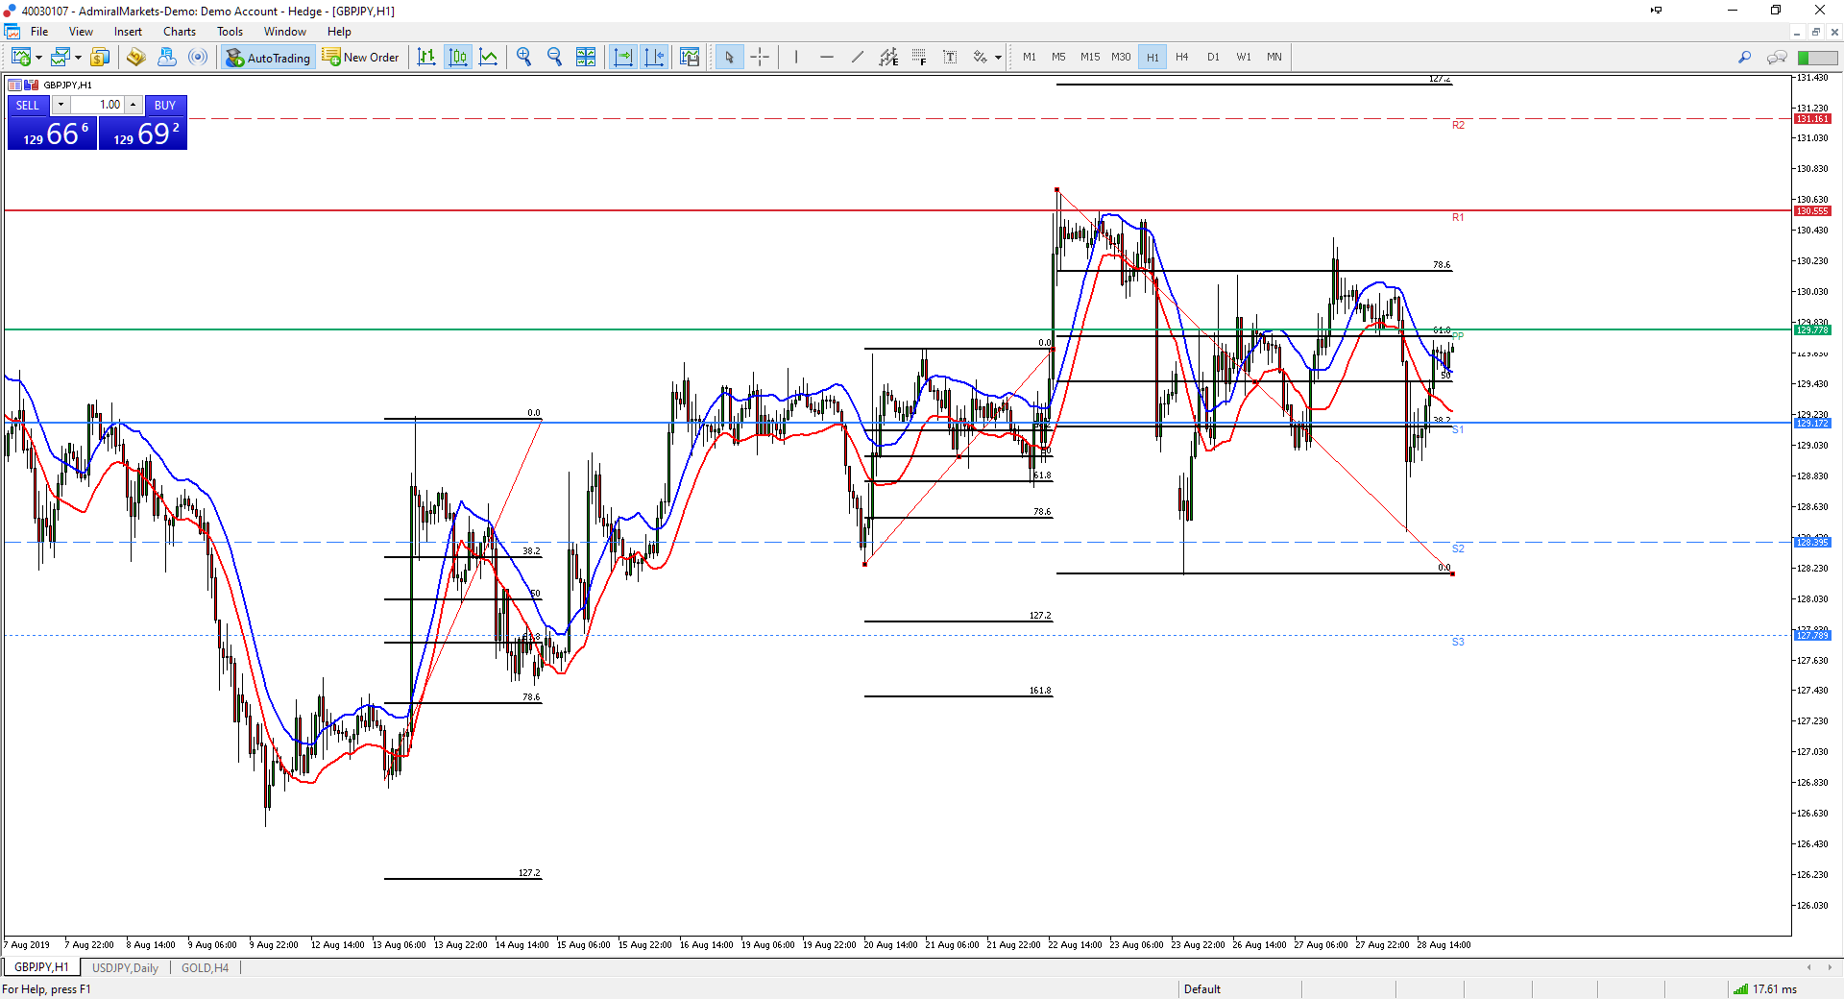Switch to the USDJPY,Daily chart tab
The image size is (1844, 999).
tap(125, 967)
